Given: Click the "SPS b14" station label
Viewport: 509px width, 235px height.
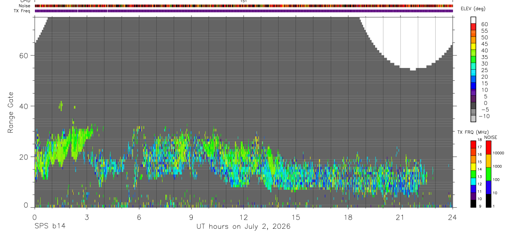Looking at the screenshot, I should [x=50, y=226].
